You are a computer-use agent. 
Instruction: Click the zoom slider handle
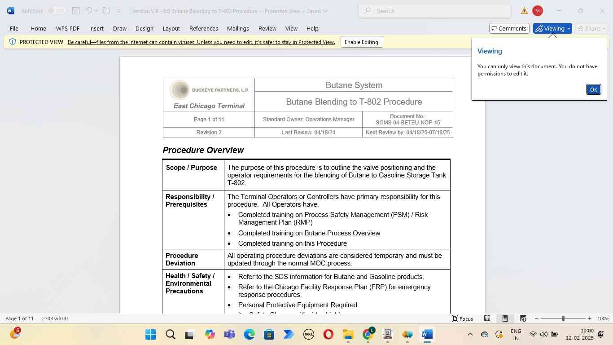point(563,318)
